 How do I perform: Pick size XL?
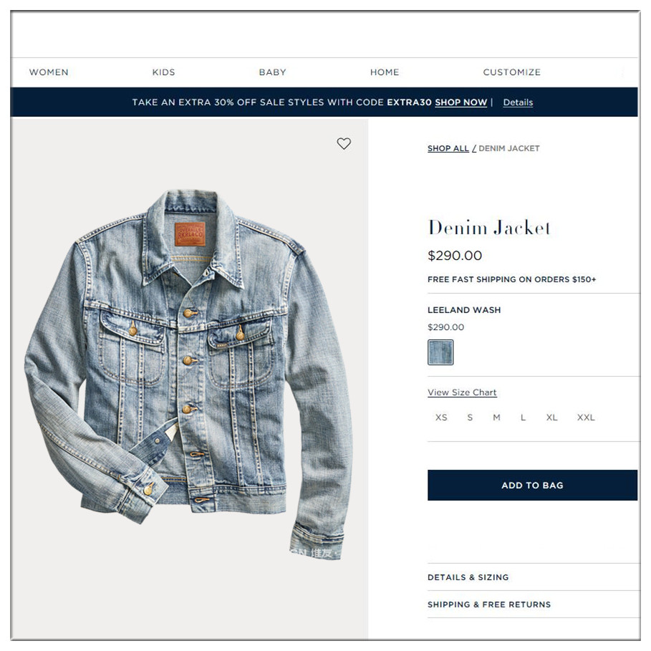(551, 418)
